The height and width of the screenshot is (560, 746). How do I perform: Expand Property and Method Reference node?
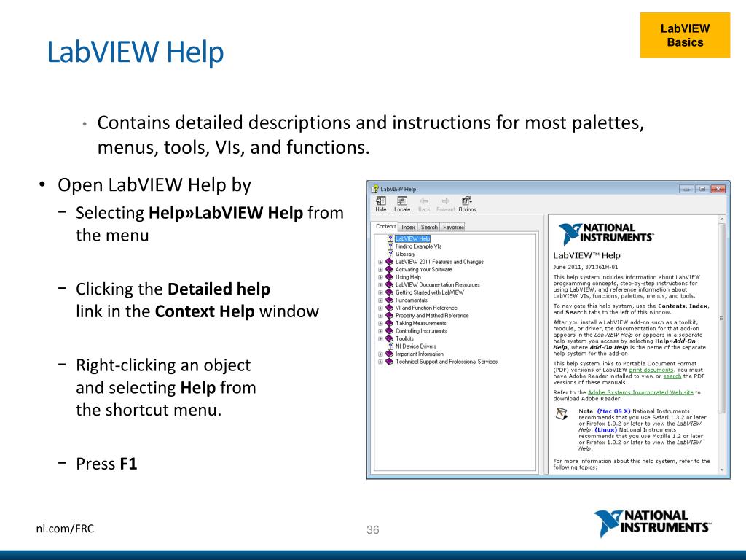pyautogui.click(x=380, y=316)
